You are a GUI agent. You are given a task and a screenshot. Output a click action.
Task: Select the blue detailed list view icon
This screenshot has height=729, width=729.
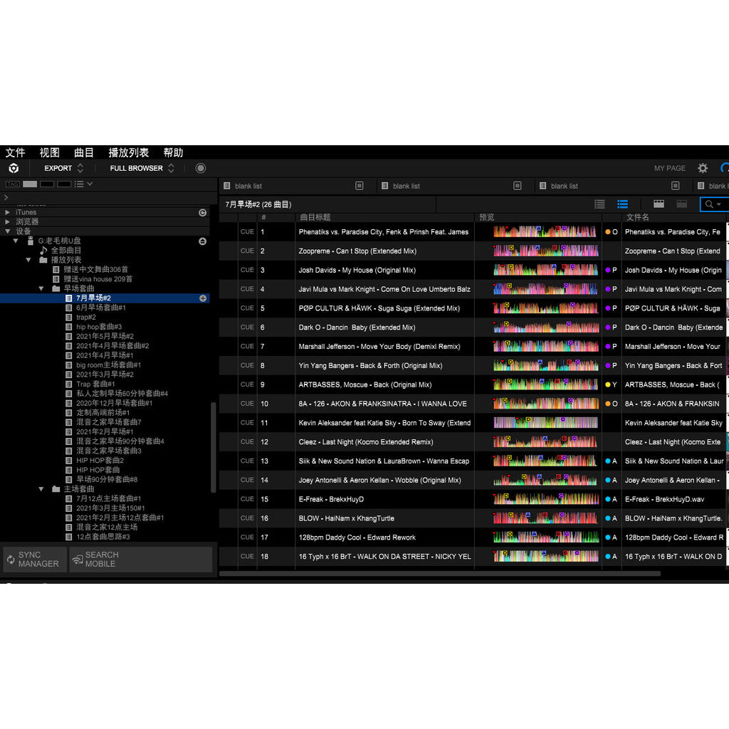pyautogui.click(x=622, y=204)
